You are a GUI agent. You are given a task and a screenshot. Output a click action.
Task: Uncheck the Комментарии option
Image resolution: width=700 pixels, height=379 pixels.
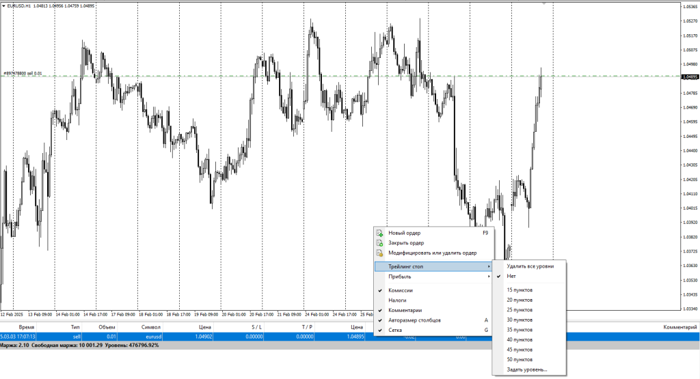405,310
